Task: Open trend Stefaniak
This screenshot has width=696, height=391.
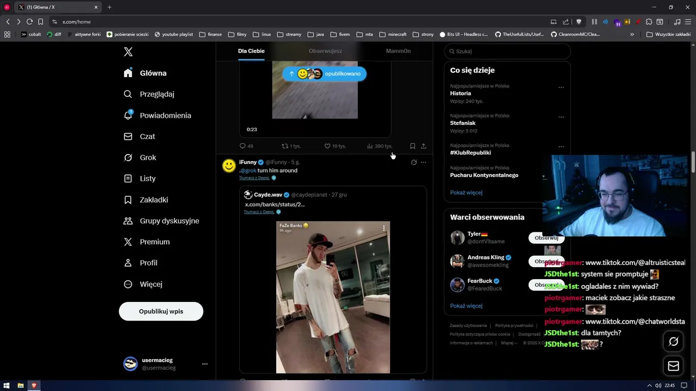Action: [463, 123]
